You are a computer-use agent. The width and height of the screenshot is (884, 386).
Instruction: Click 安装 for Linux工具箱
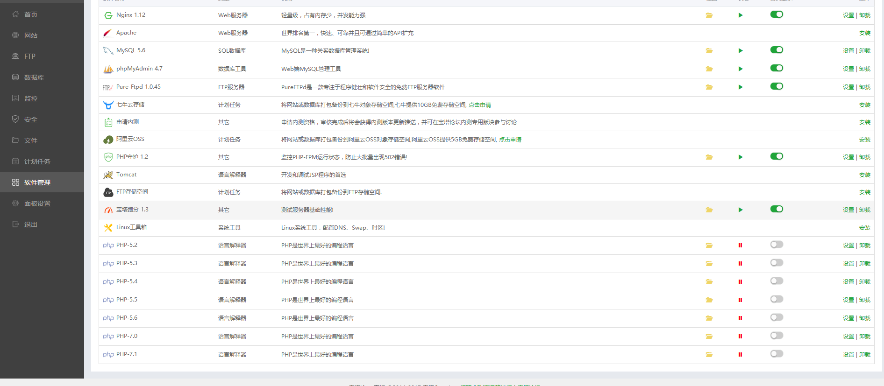click(865, 228)
